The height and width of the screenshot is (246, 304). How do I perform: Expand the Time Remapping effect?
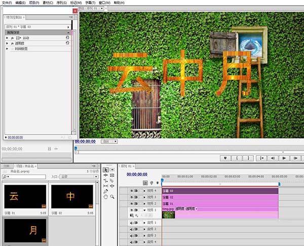[7, 49]
